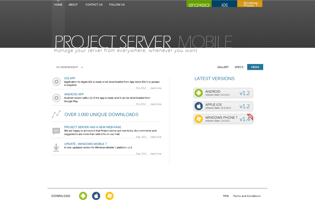Image resolution: width=315 pixels, height=210 pixels.
Task: Click the gear icon beside IOS APP news
Action: 56,82
